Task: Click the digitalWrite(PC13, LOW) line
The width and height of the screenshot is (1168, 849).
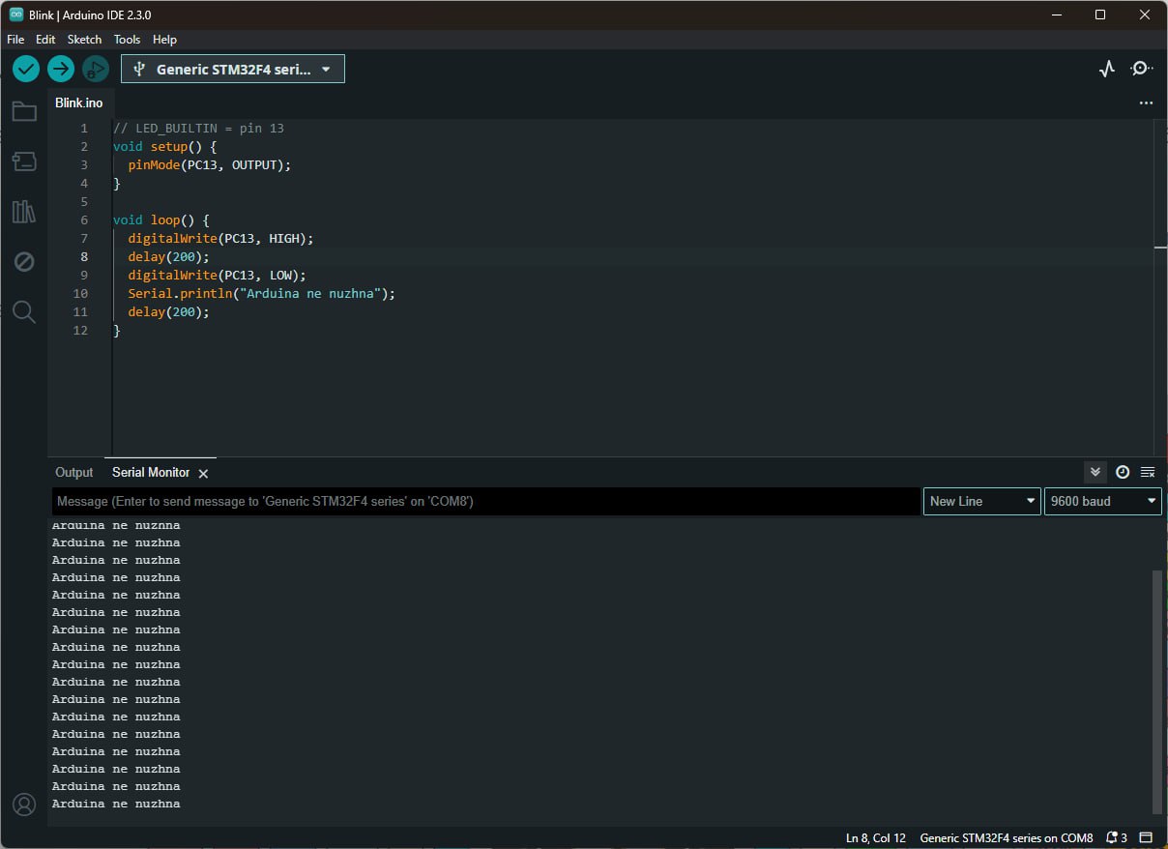Action: (x=218, y=275)
